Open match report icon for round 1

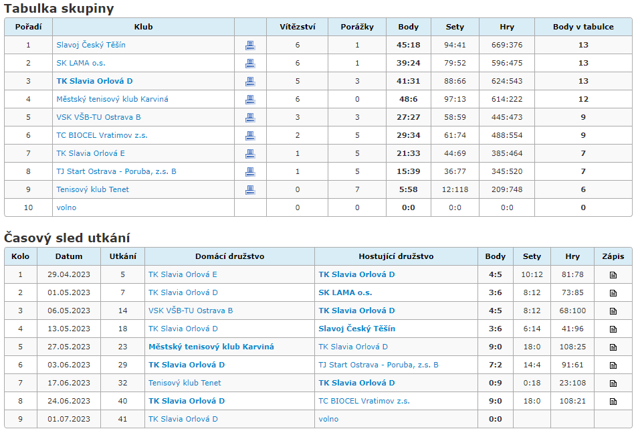coord(613,275)
